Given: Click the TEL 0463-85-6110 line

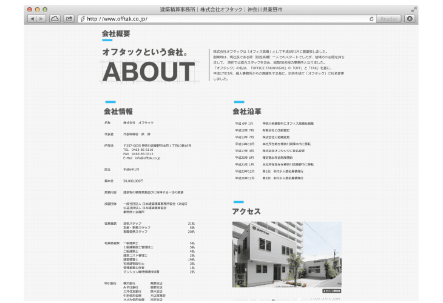Looking at the screenshot, I should click(138, 150).
